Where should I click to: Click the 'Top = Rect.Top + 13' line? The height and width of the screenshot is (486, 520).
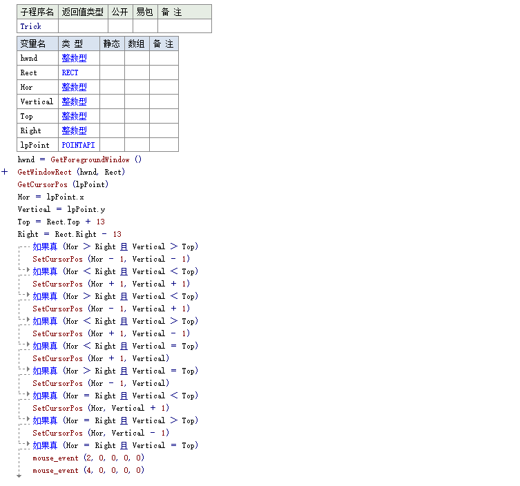[x=61, y=222]
